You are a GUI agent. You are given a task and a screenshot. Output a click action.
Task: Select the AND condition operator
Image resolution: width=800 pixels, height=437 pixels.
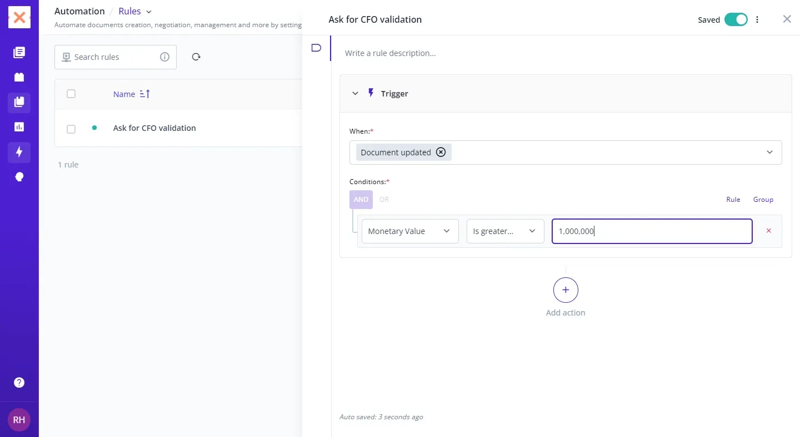361,200
